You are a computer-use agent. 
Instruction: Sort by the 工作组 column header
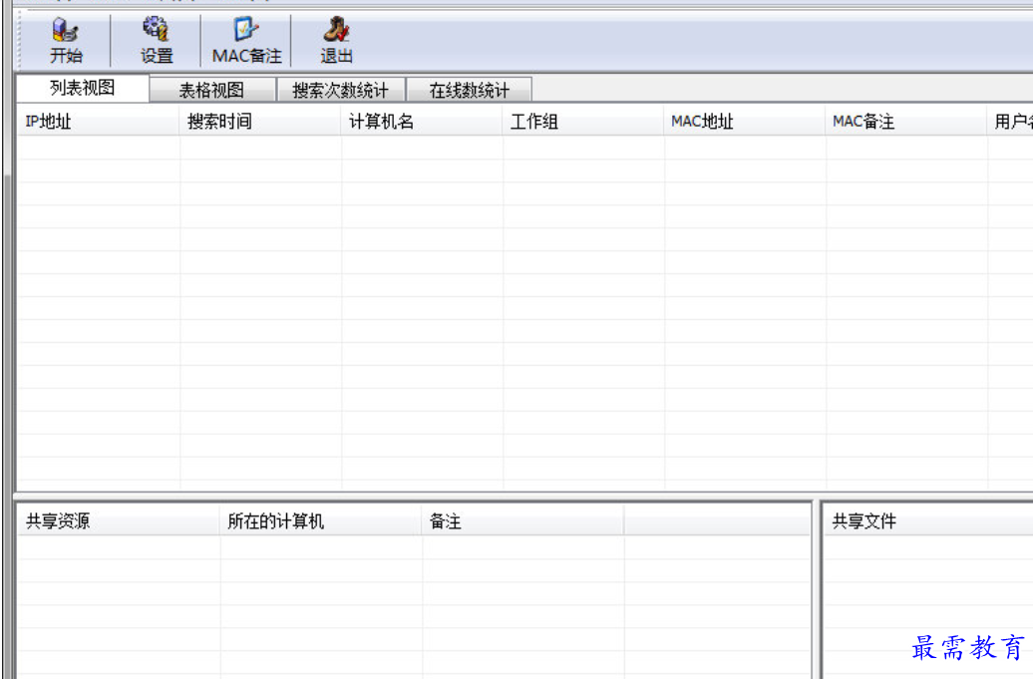point(583,122)
